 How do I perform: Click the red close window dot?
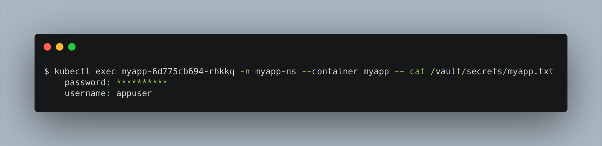tap(47, 47)
